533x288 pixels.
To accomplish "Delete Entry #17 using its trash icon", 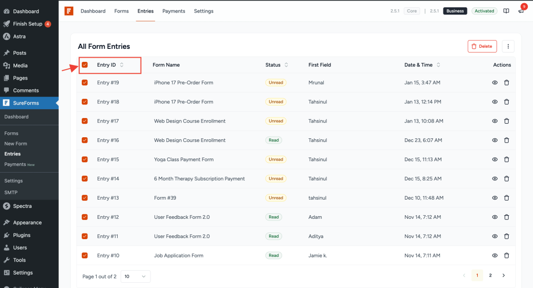I will pyautogui.click(x=506, y=121).
